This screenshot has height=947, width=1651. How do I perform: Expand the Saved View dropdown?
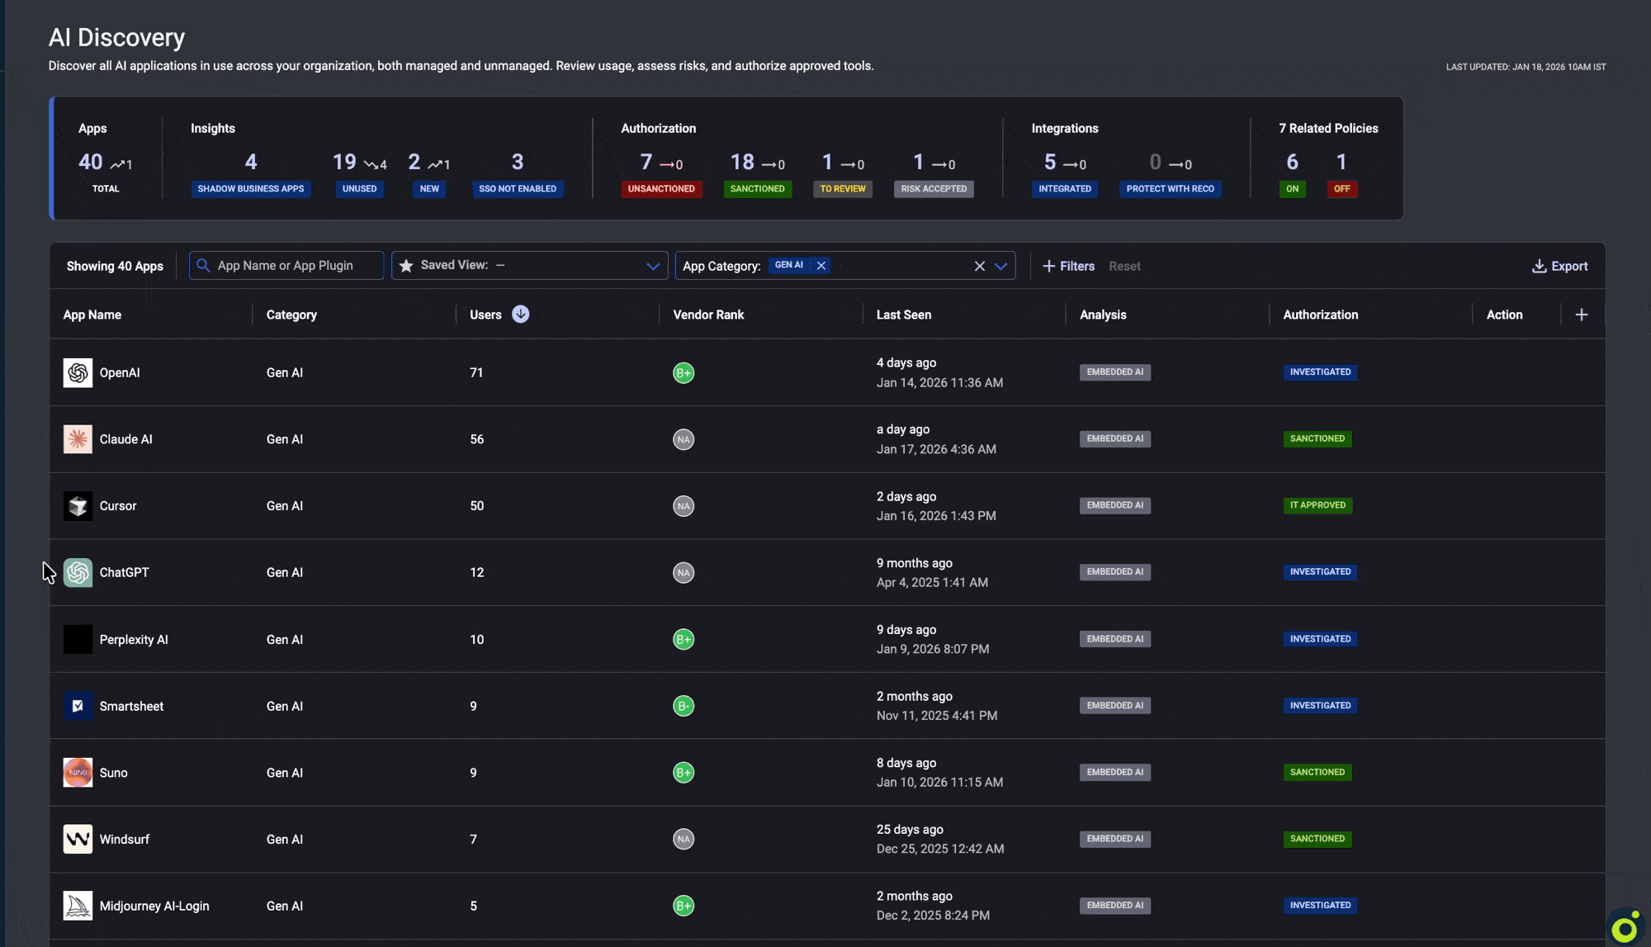[652, 266]
